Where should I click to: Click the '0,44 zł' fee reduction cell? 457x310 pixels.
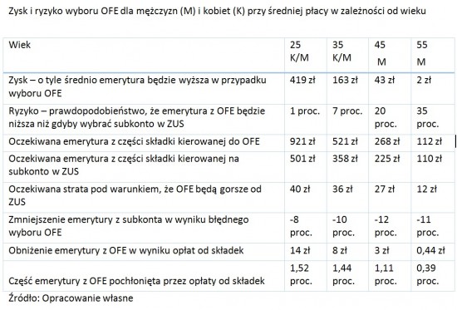click(430, 250)
